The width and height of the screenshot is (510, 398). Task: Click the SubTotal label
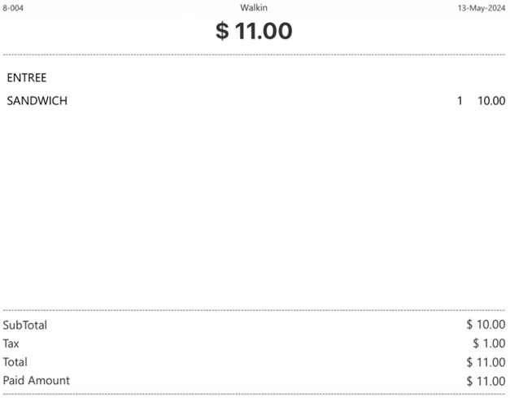tap(25, 326)
